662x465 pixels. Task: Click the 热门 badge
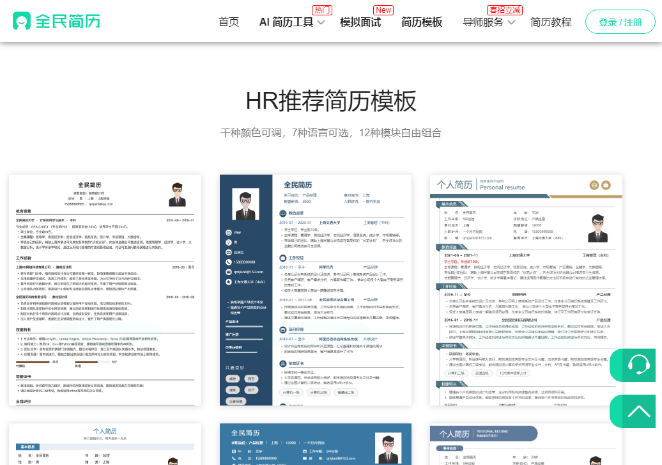click(322, 10)
